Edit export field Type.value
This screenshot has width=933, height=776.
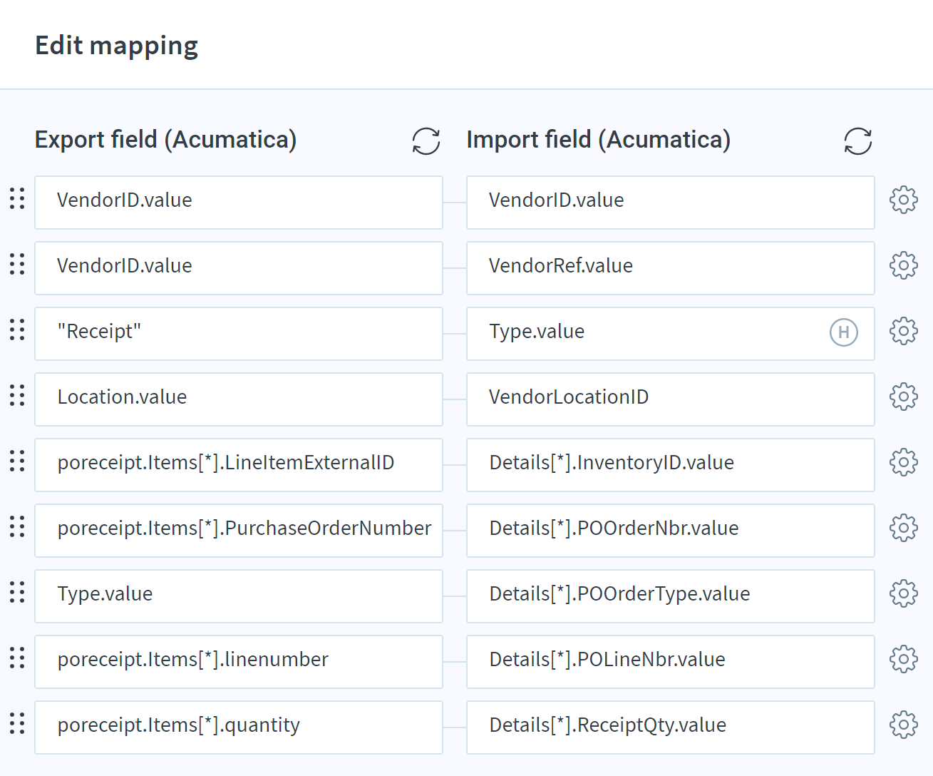(x=239, y=596)
